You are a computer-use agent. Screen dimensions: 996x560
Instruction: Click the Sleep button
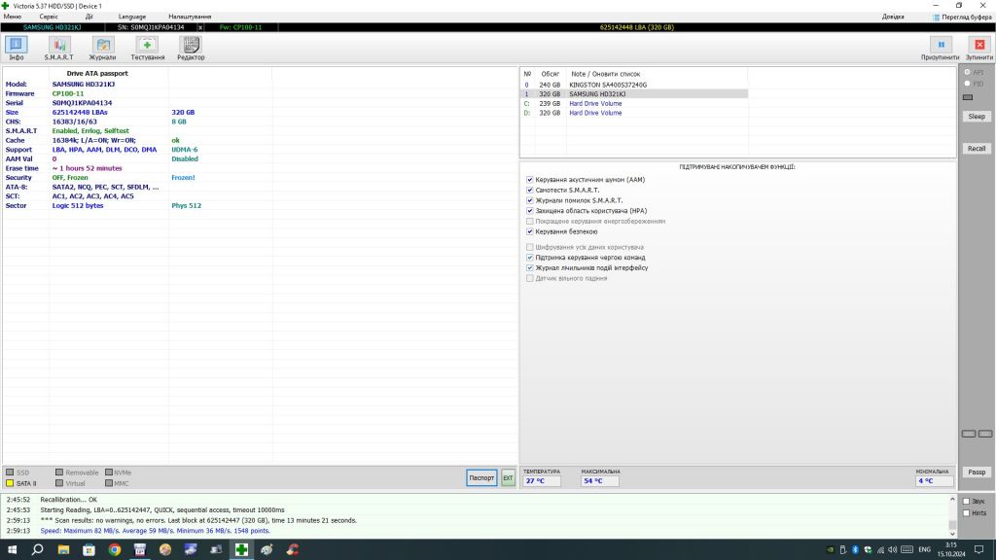[x=977, y=117]
